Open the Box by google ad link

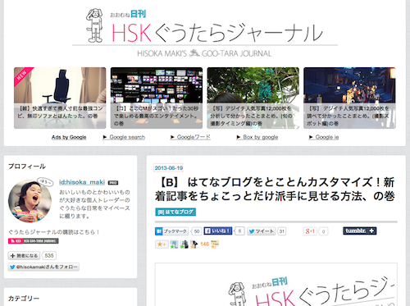click(257, 137)
